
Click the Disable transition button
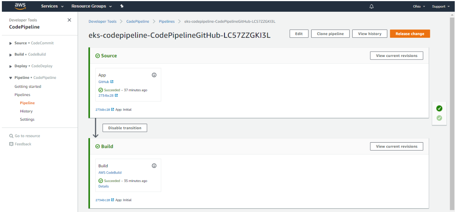pyautogui.click(x=125, y=128)
